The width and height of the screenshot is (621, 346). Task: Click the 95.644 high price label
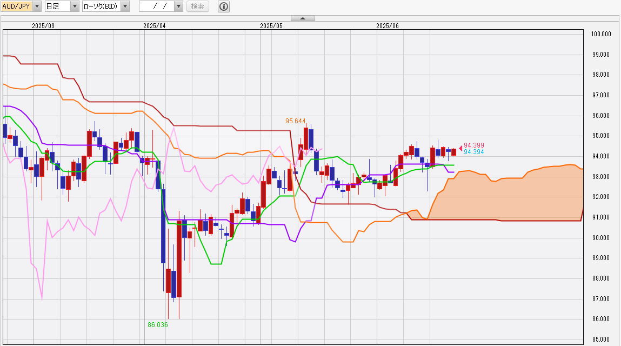tap(296, 121)
